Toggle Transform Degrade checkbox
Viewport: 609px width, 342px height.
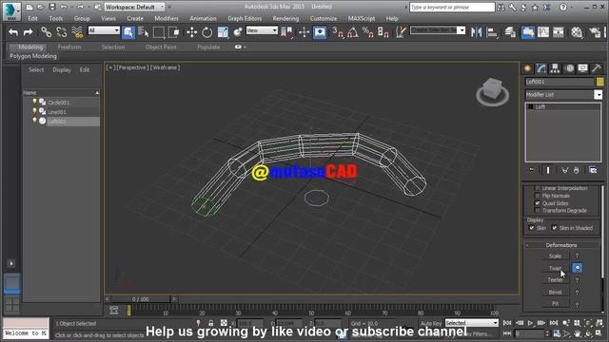(538, 211)
